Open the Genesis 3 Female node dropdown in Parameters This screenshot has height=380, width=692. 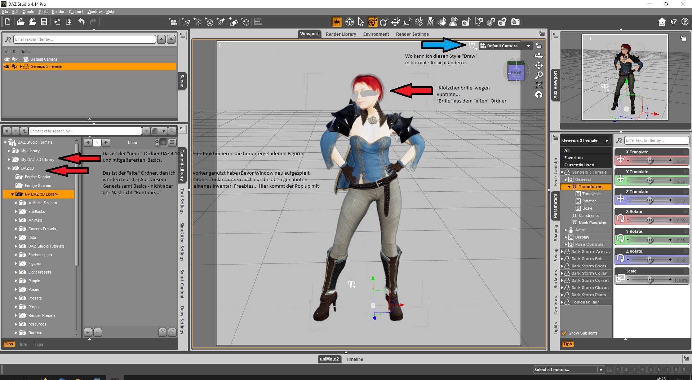(607, 140)
